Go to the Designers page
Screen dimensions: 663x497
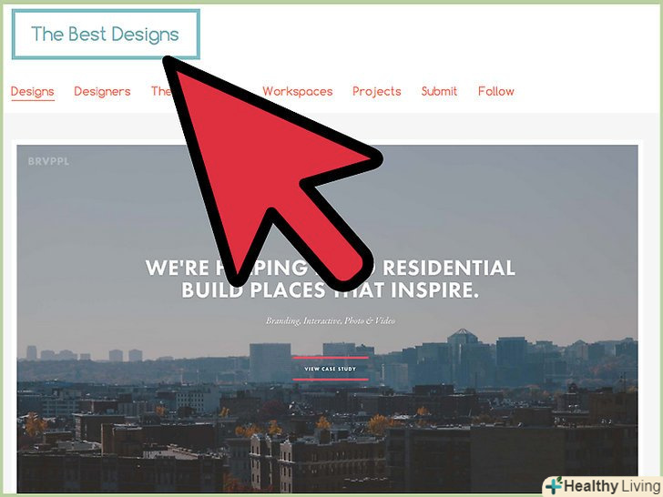[x=102, y=91]
